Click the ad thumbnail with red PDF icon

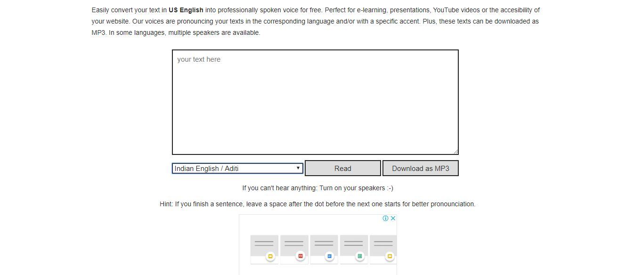coord(294,249)
